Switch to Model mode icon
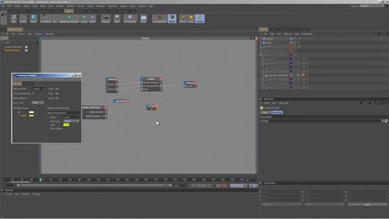The height and width of the screenshot is (219, 389). [172, 18]
